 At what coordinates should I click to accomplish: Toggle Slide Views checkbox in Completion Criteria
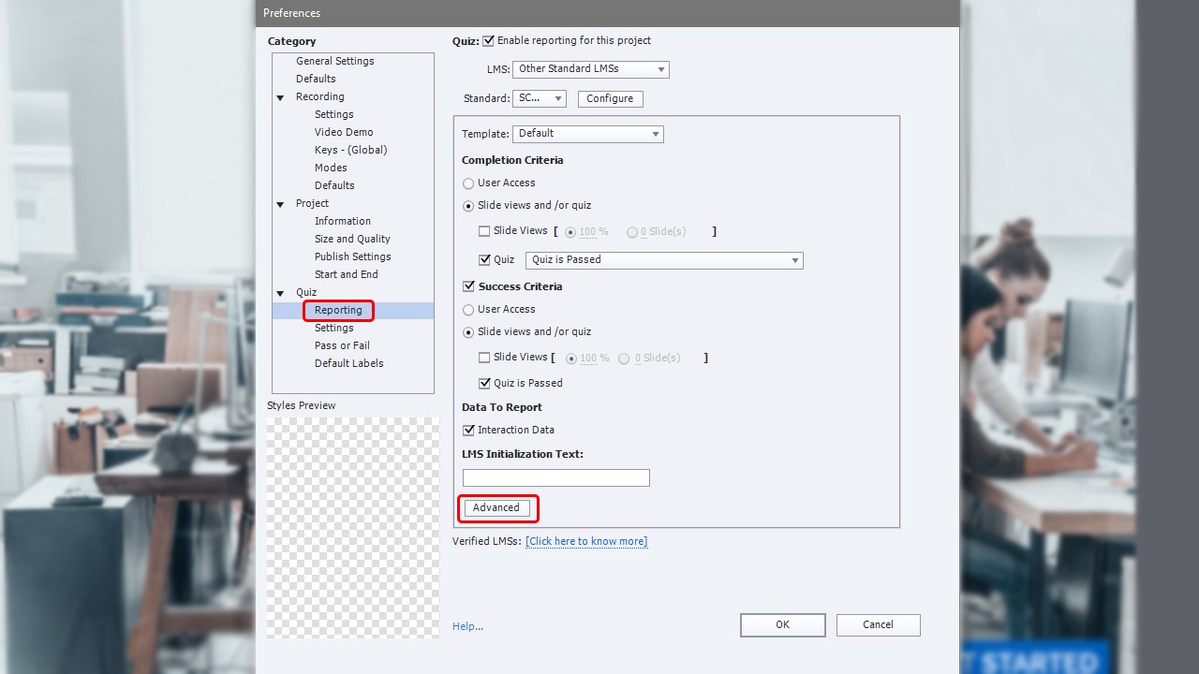pyautogui.click(x=484, y=231)
